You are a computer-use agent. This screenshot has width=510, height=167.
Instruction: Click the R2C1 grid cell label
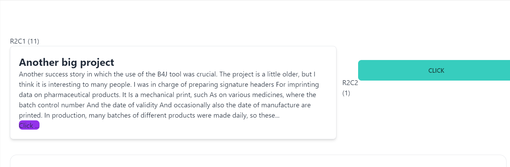[x=18, y=41]
